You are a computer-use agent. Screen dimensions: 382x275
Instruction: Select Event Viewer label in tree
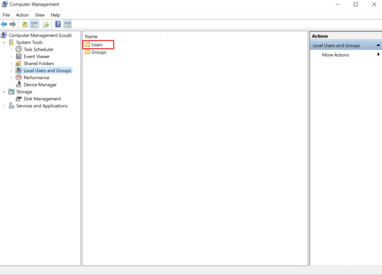click(x=36, y=56)
